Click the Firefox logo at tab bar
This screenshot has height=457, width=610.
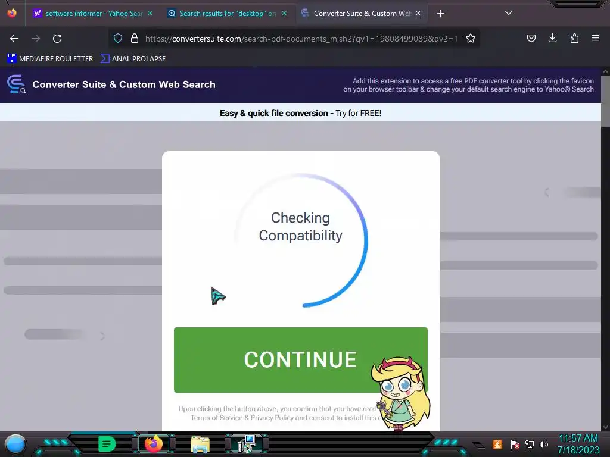(12, 13)
